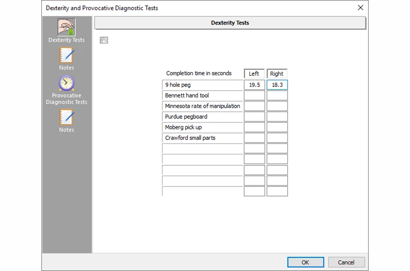Click the 'Purdue pegboard' test name
Viewport: 410px width, 271px height.
point(203,116)
